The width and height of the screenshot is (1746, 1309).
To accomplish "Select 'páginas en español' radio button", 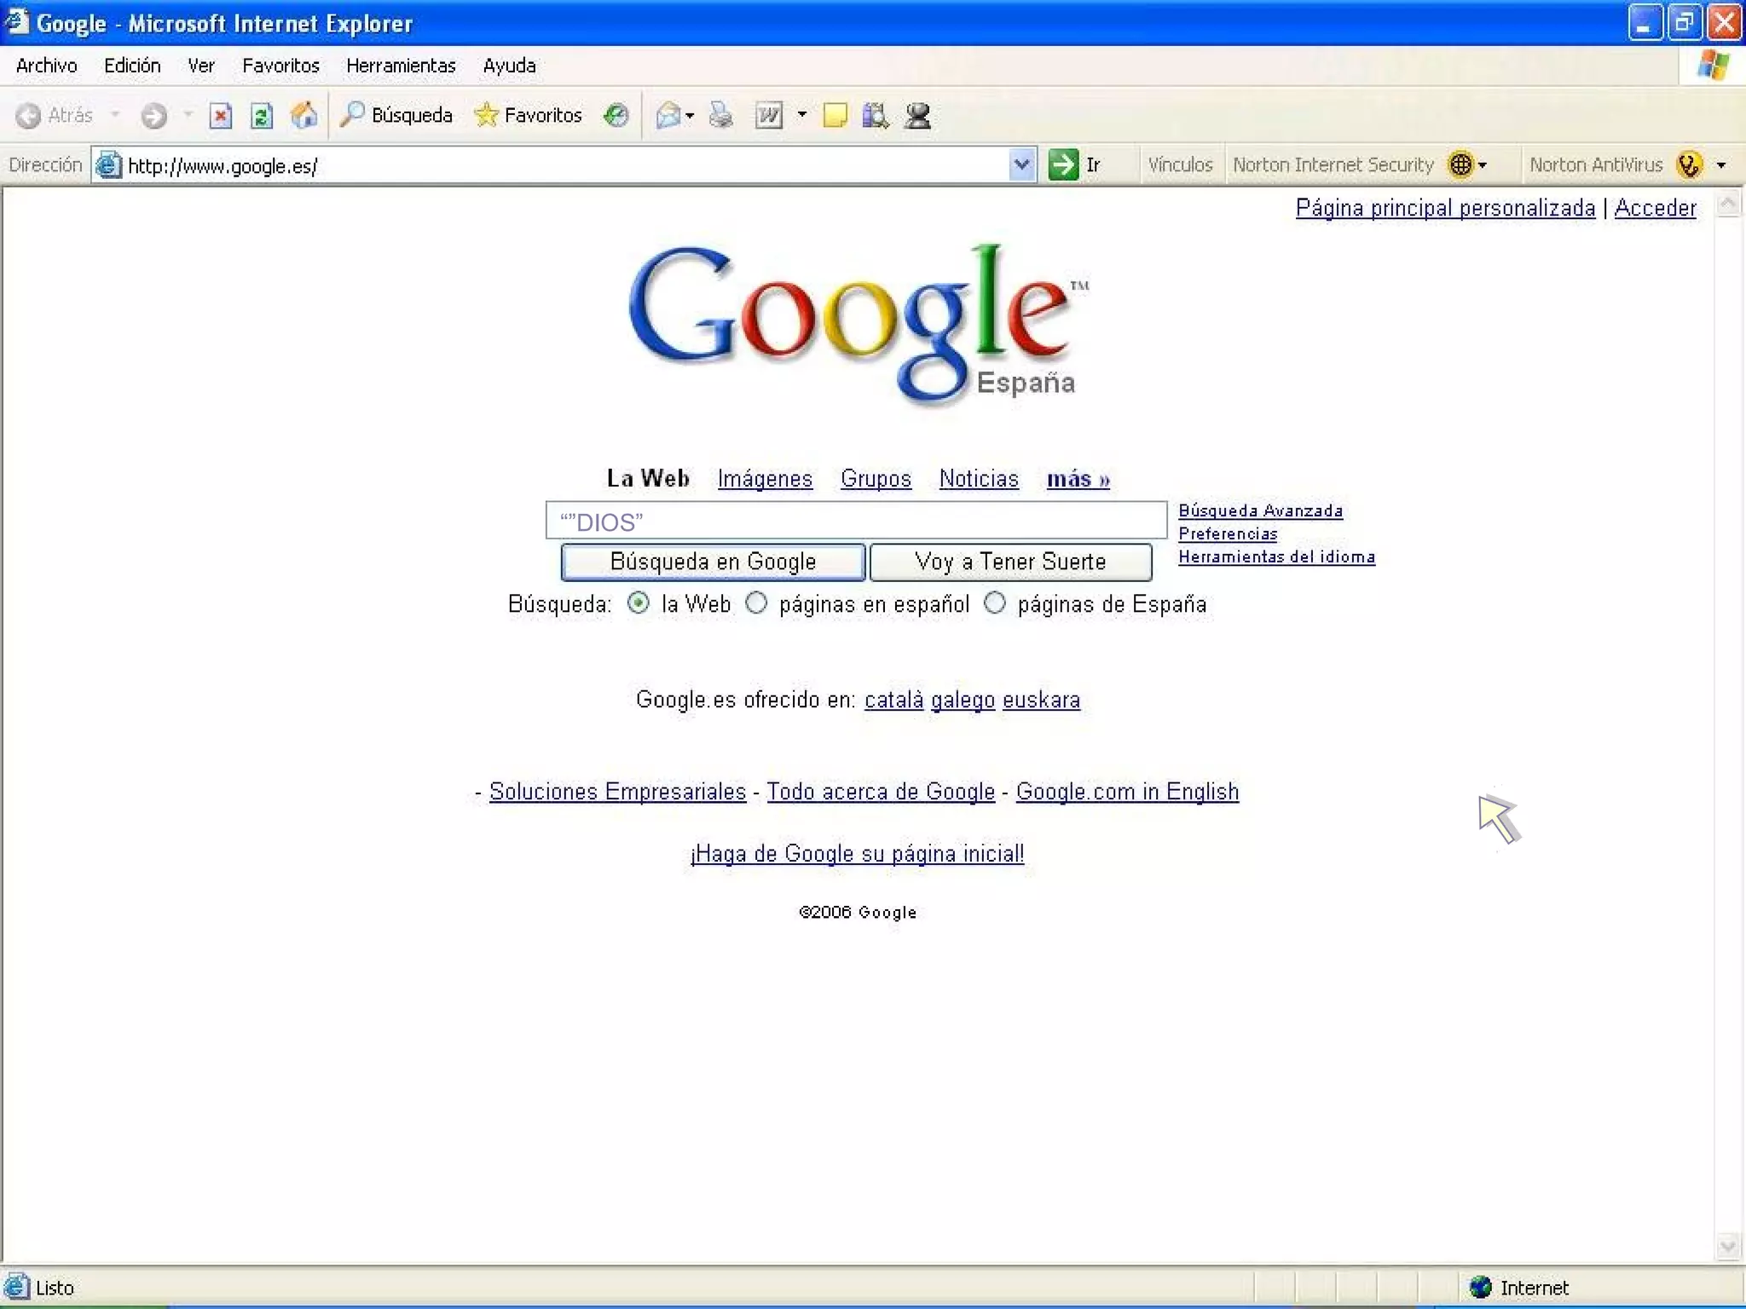I will 756,603.
